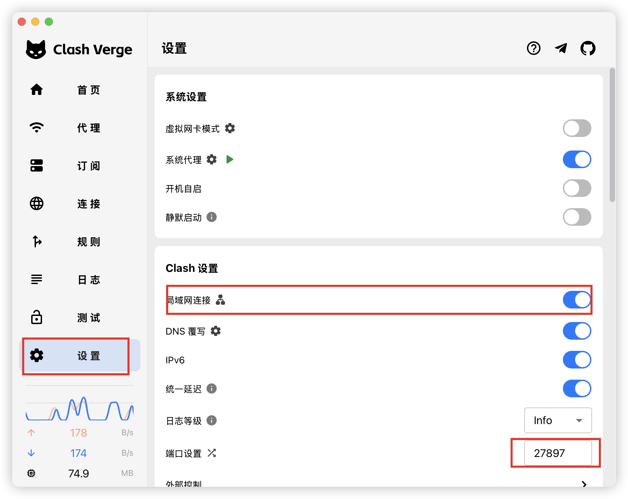This screenshot has height=499, width=628.
Task: Open the GitHub repository icon
Action: click(x=588, y=48)
